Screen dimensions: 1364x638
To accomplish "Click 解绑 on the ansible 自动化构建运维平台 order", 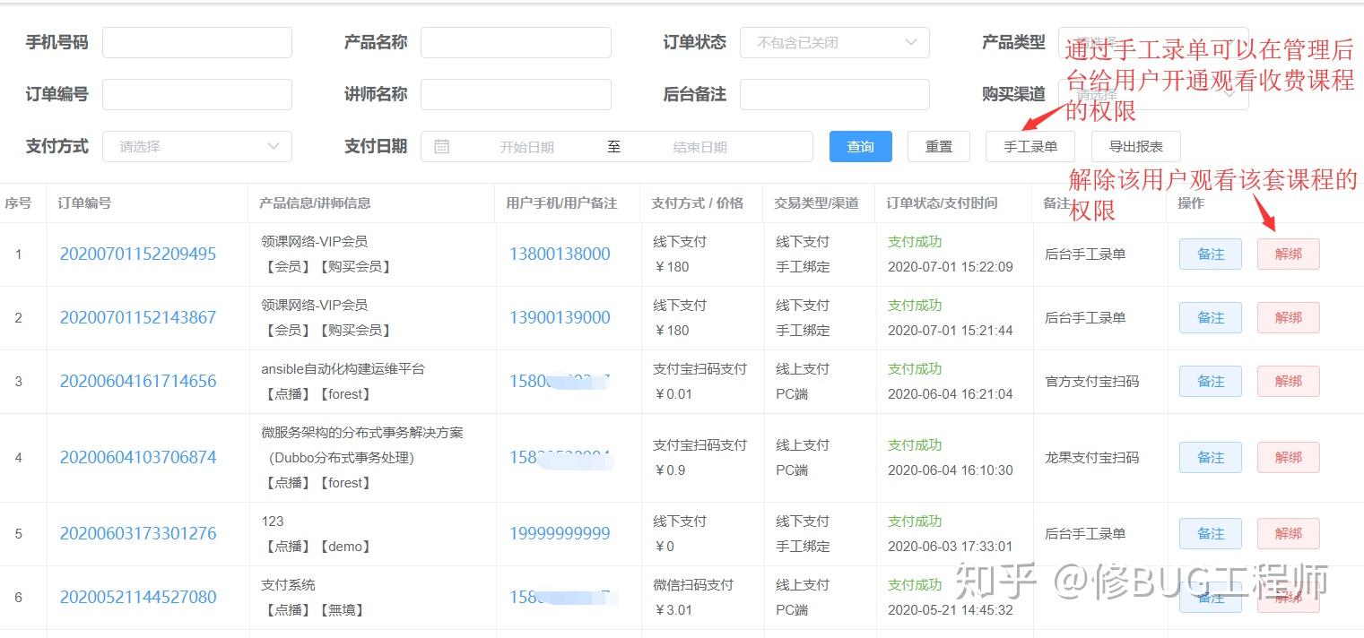I will click(1289, 381).
